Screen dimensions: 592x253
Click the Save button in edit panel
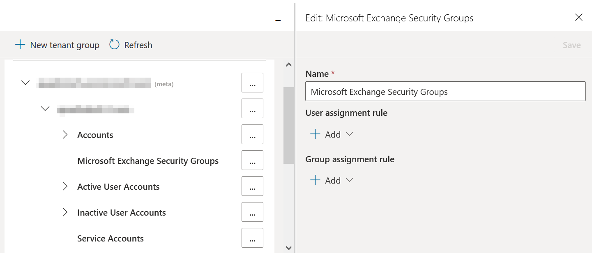(571, 45)
